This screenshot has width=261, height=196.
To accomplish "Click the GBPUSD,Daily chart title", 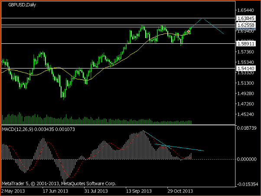I will (22, 5).
